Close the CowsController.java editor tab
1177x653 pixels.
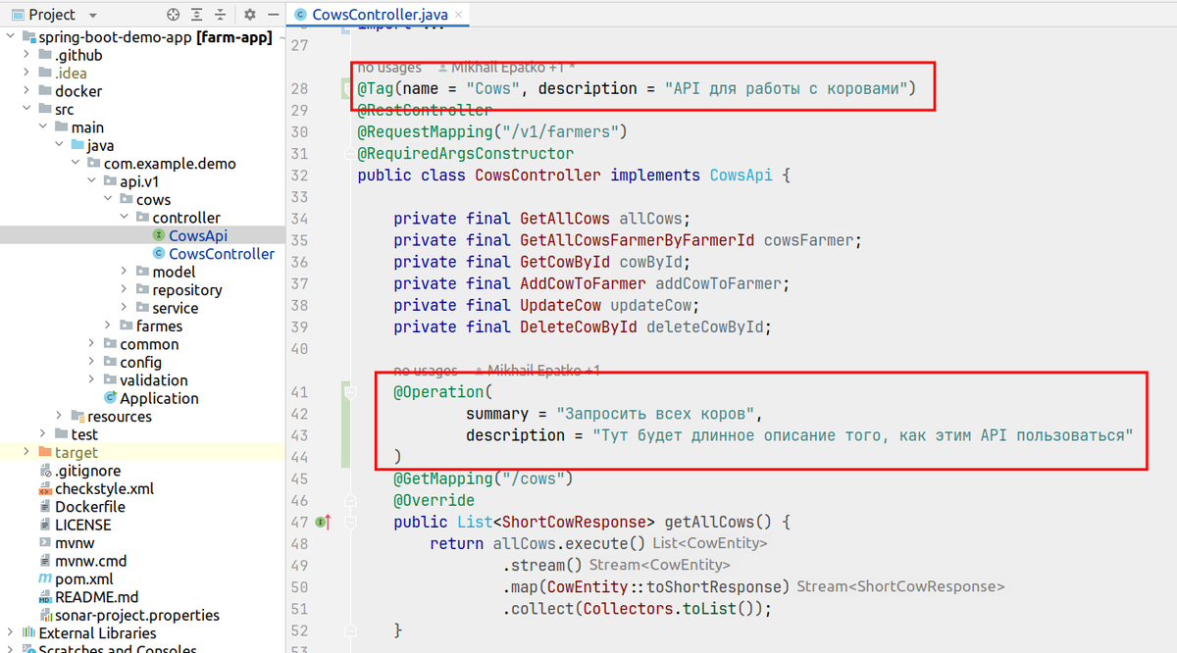pyautogui.click(x=457, y=15)
